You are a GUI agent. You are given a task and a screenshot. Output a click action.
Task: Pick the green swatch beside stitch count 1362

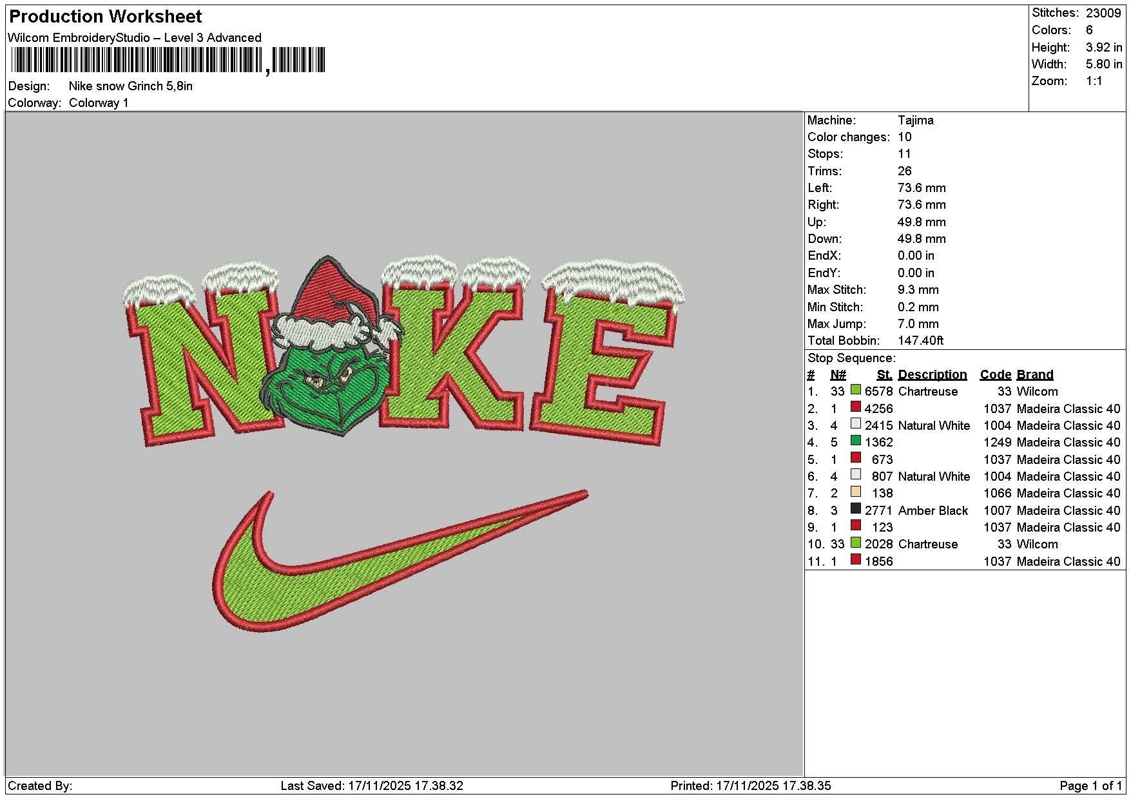coord(855,441)
